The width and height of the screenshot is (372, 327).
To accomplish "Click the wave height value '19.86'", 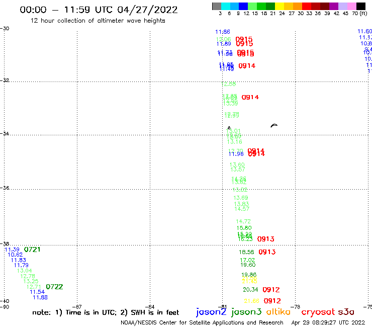I will 249,275.
